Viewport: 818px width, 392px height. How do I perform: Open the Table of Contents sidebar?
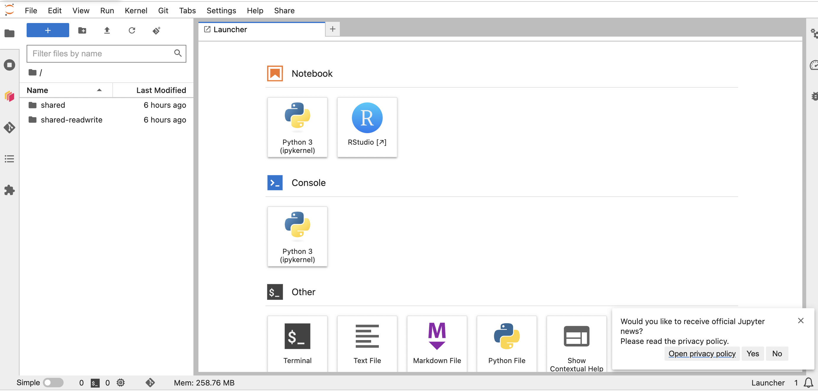(9, 159)
